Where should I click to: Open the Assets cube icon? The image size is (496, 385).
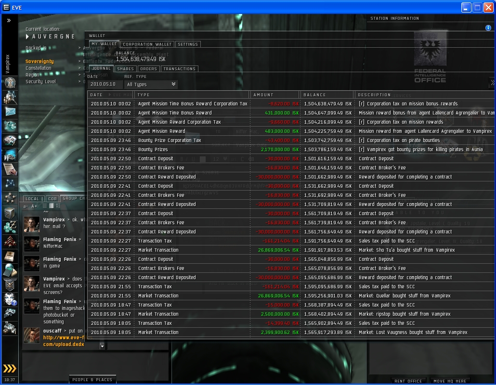(10, 213)
